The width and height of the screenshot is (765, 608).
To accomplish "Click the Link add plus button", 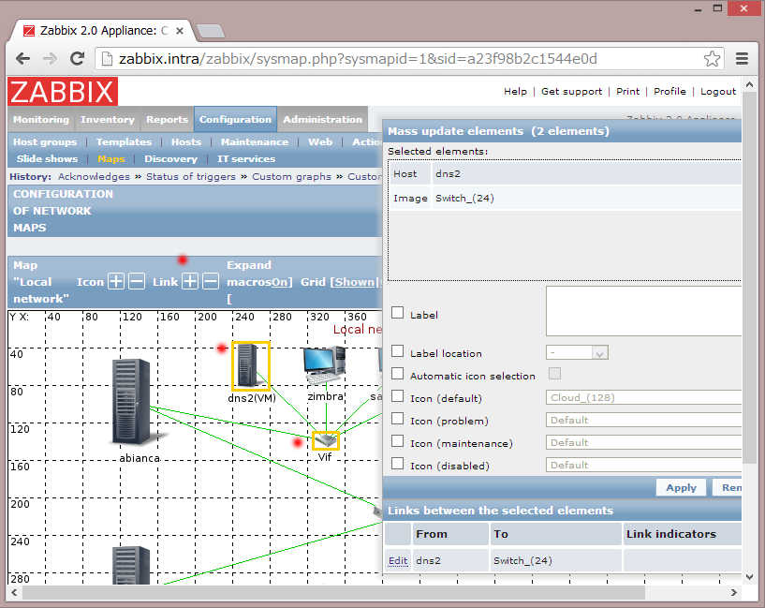I will [x=190, y=282].
